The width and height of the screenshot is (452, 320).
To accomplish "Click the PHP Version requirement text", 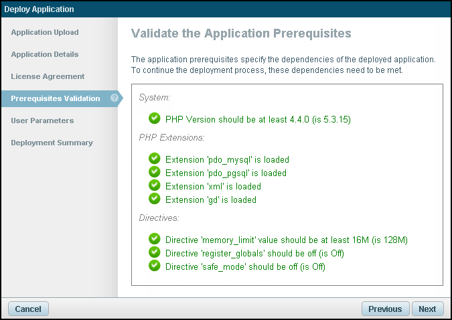I will coord(258,120).
